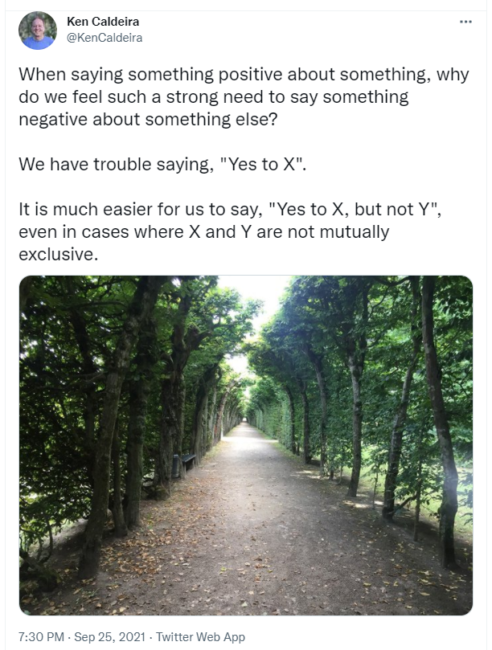Screen dimensions: 492x650
Task: Visit the @KenCaldeira handle link
Action: pos(105,38)
